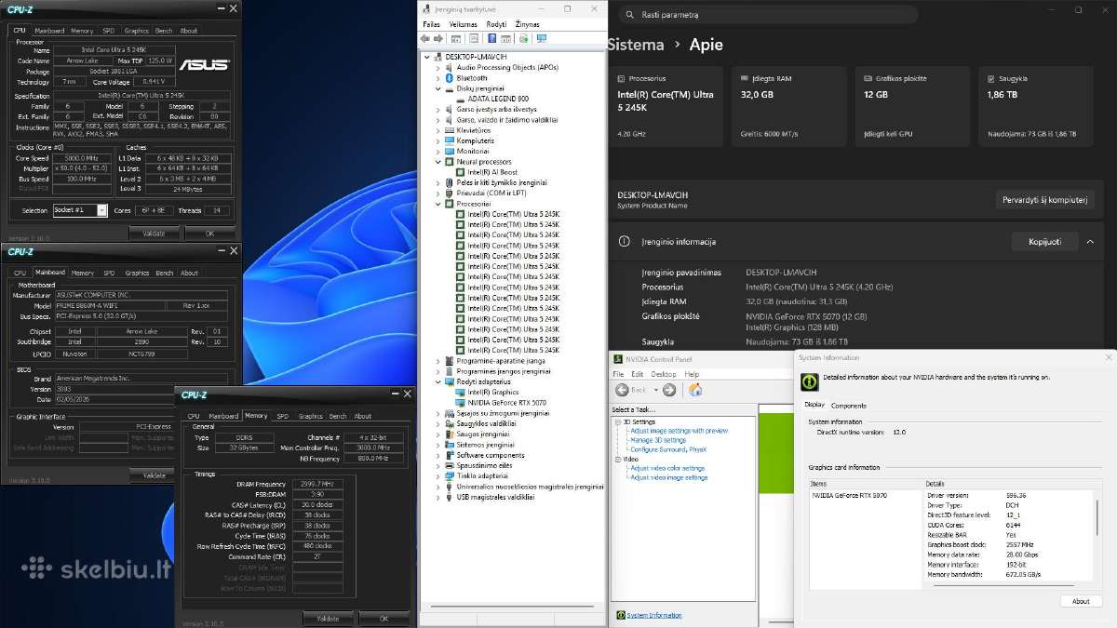Click the NVIDIA Control Panel title bar icon

point(617,358)
